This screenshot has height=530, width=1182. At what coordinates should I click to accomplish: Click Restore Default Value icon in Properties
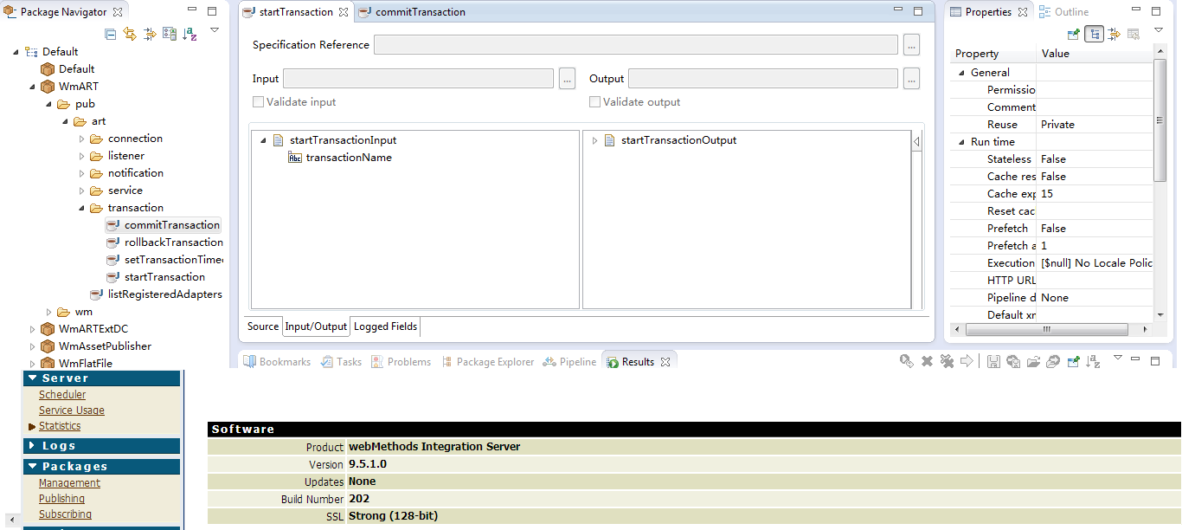[1134, 34]
